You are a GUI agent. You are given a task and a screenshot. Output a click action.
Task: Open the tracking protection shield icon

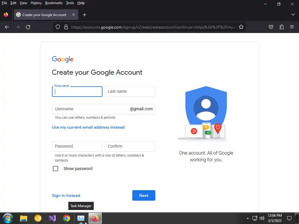[58, 27]
